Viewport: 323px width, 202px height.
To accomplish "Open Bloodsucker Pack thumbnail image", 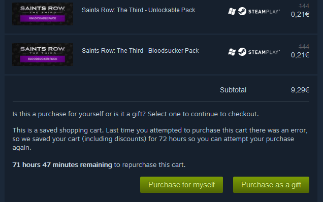I will point(43,55).
